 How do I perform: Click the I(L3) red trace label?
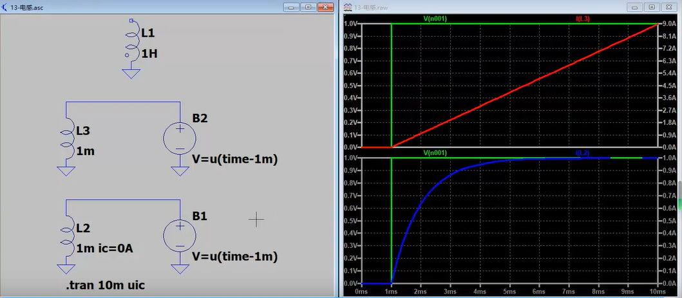click(x=582, y=19)
